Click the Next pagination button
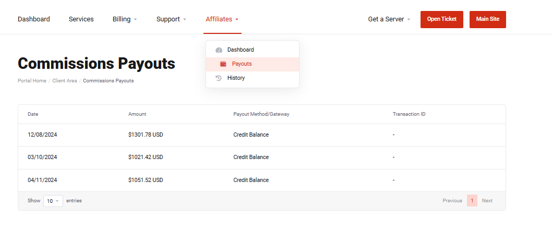Image resolution: width=552 pixels, height=231 pixels. 487,201
